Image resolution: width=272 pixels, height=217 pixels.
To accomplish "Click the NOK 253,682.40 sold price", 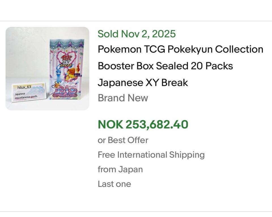I will (143, 124).
